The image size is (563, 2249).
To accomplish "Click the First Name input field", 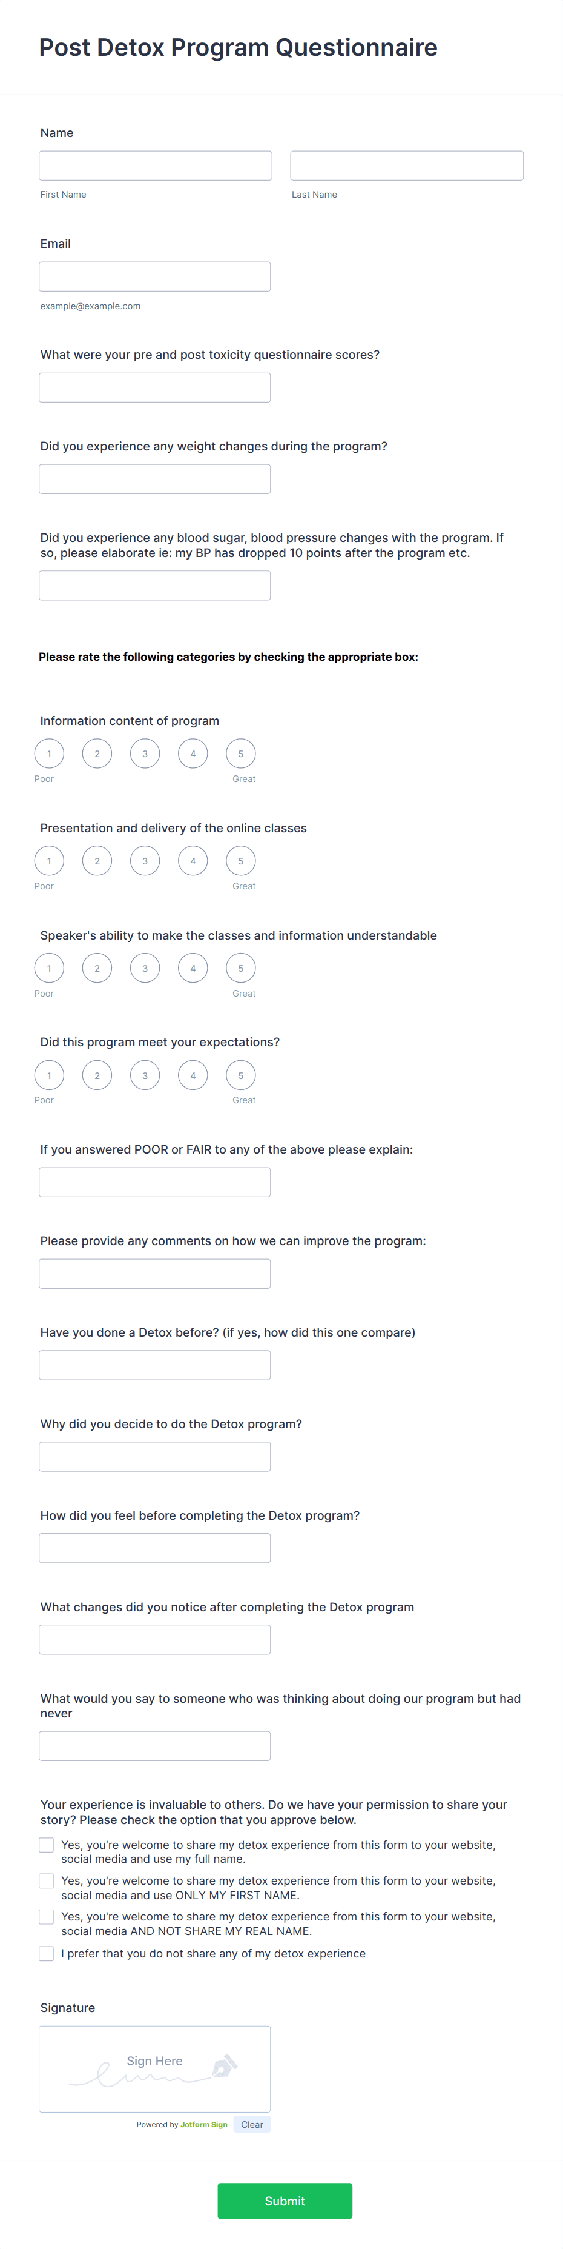I will (x=154, y=164).
